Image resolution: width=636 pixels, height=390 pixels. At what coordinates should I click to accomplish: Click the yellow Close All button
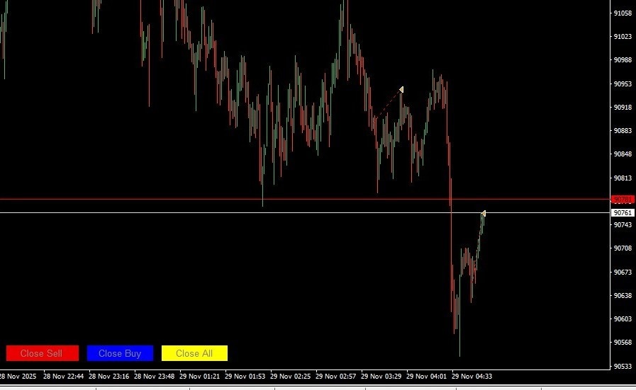coord(194,353)
